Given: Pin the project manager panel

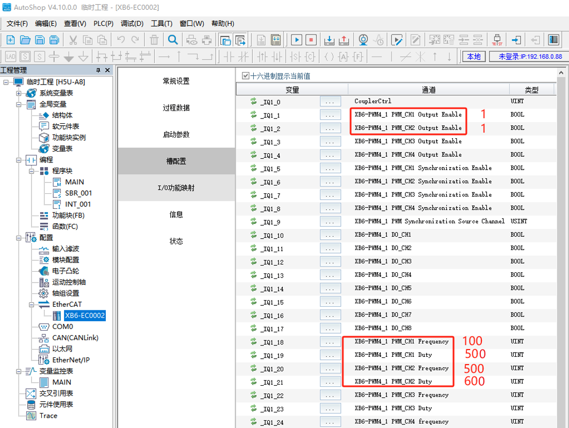Looking at the screenshot, I should 98,70.
